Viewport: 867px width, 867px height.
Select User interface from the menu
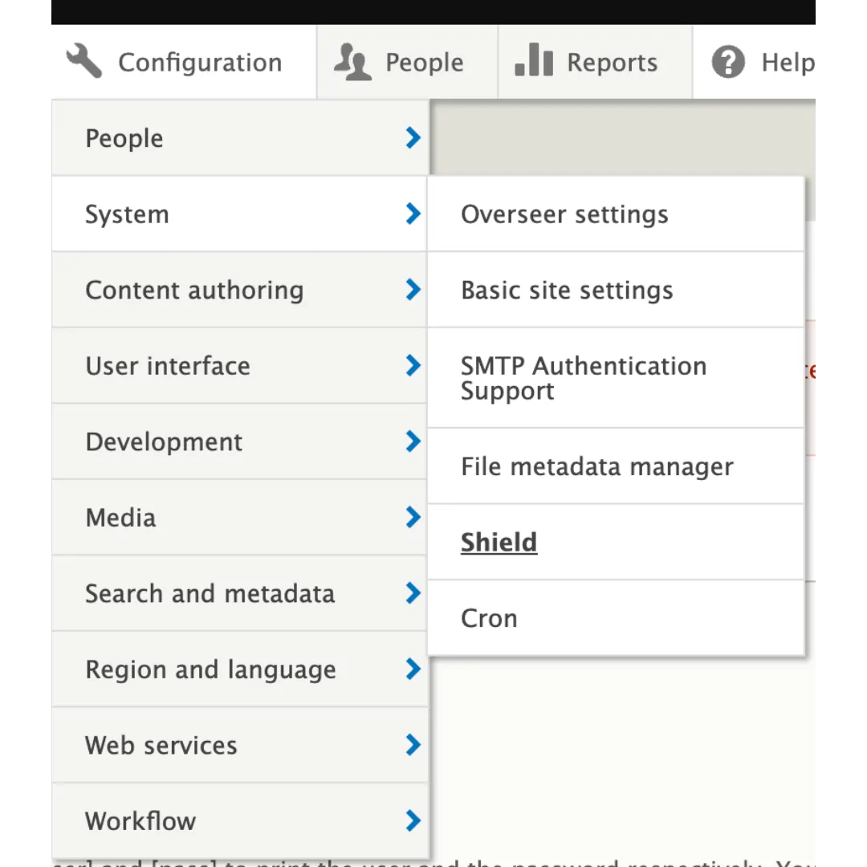click(168, 365)
